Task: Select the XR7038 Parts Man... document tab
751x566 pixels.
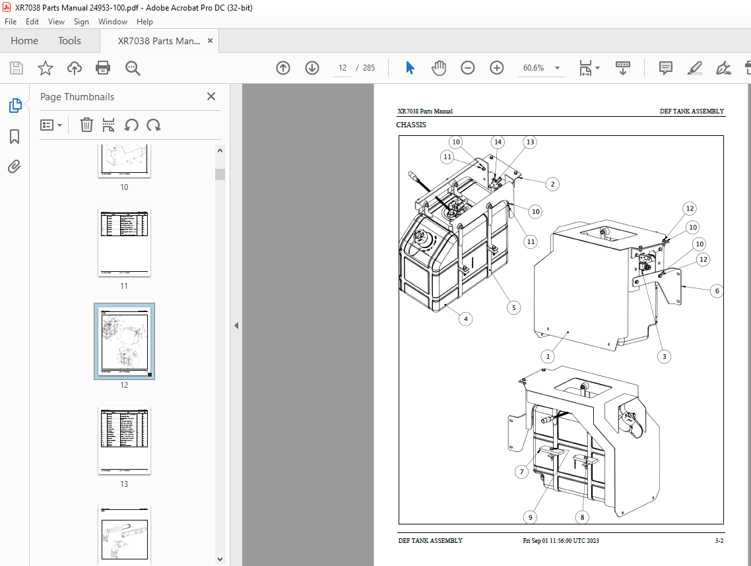Action: [x=159, y=41]
